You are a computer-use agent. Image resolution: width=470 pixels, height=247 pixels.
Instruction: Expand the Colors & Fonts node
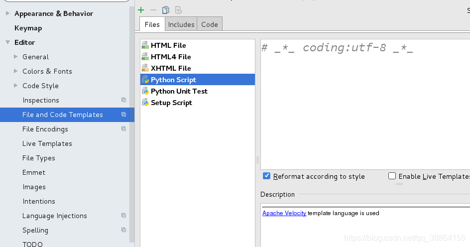click(16, 71)
